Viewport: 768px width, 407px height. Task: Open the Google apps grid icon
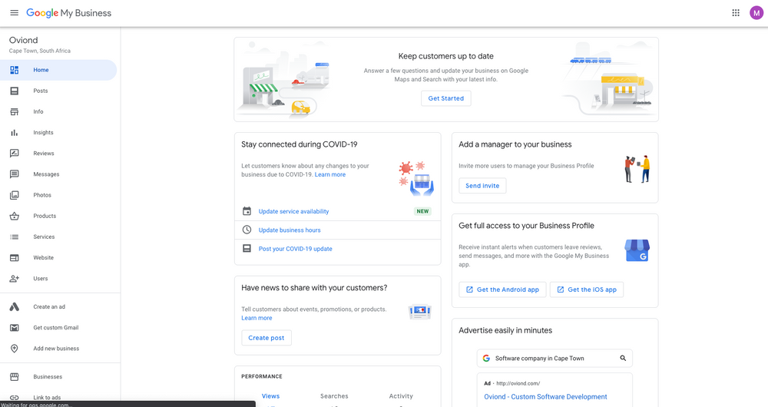(736, 13)
